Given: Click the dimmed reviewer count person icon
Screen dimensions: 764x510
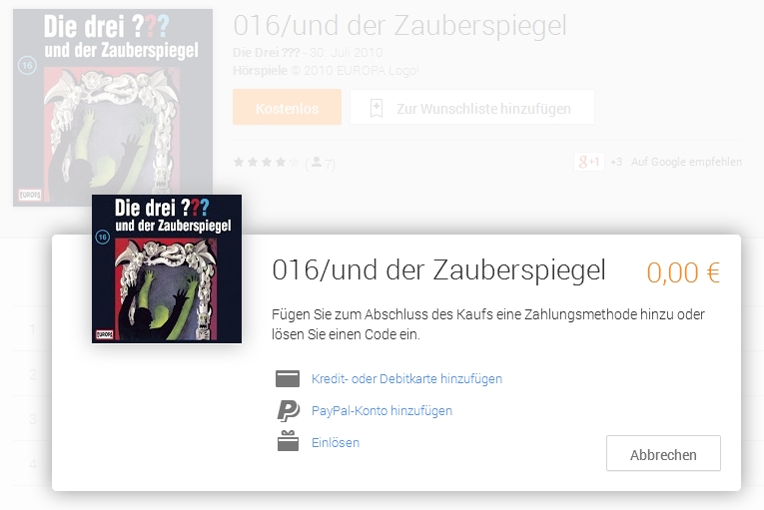Looking at the screenshot, I should (317, 162).
